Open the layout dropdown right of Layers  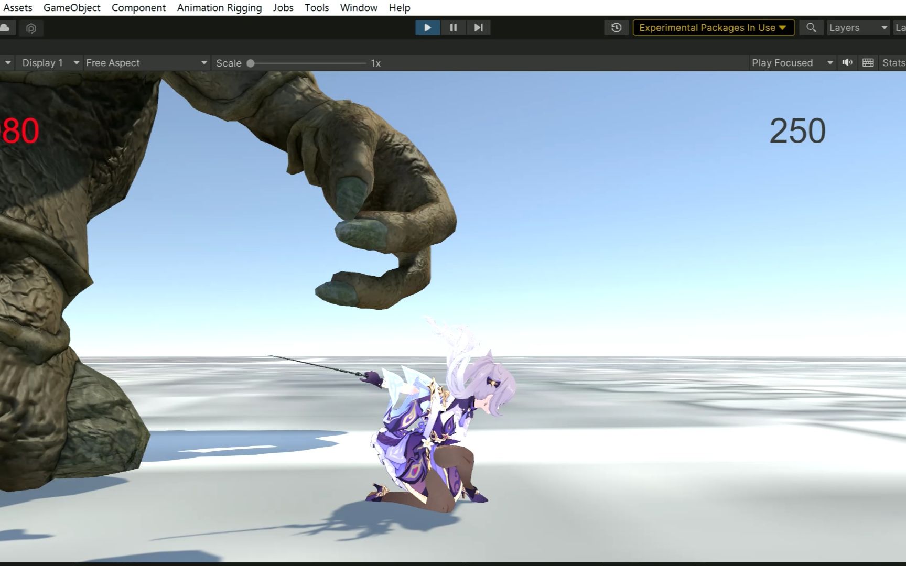900,28
